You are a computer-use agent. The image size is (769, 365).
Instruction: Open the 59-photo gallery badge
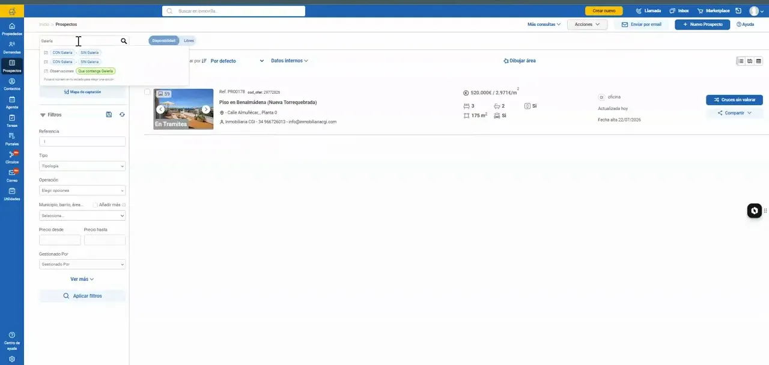(163, 94)
